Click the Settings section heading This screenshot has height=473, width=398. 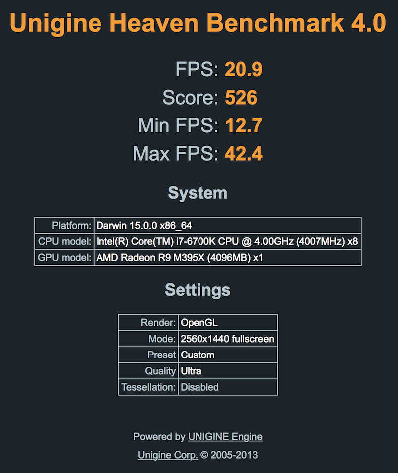pyautogui.click(x=198, y=290)
